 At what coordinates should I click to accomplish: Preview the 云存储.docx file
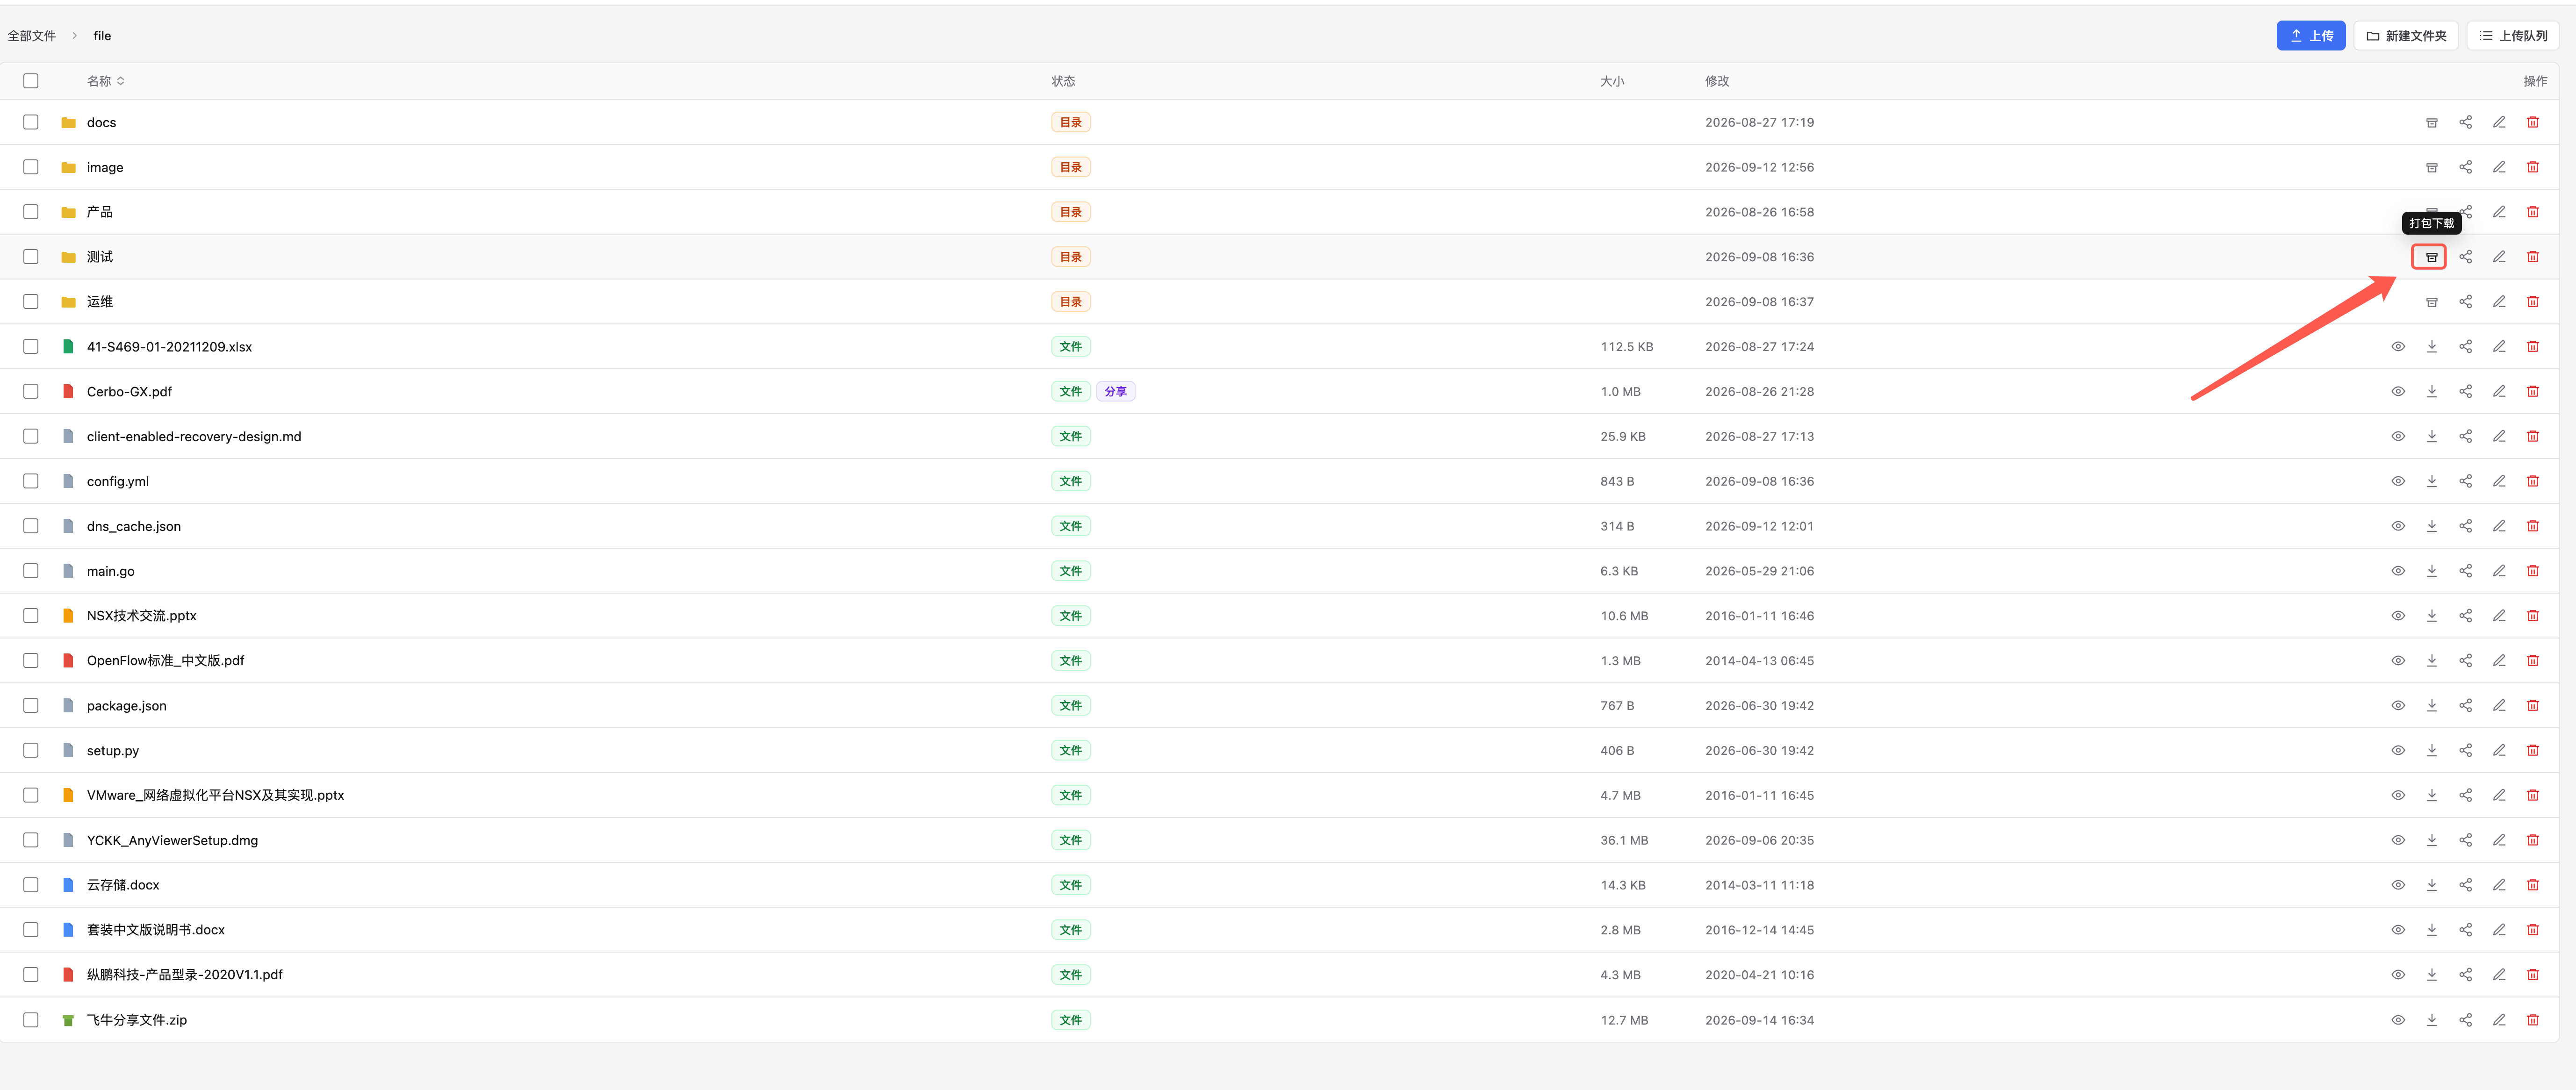pos(2398,885)
